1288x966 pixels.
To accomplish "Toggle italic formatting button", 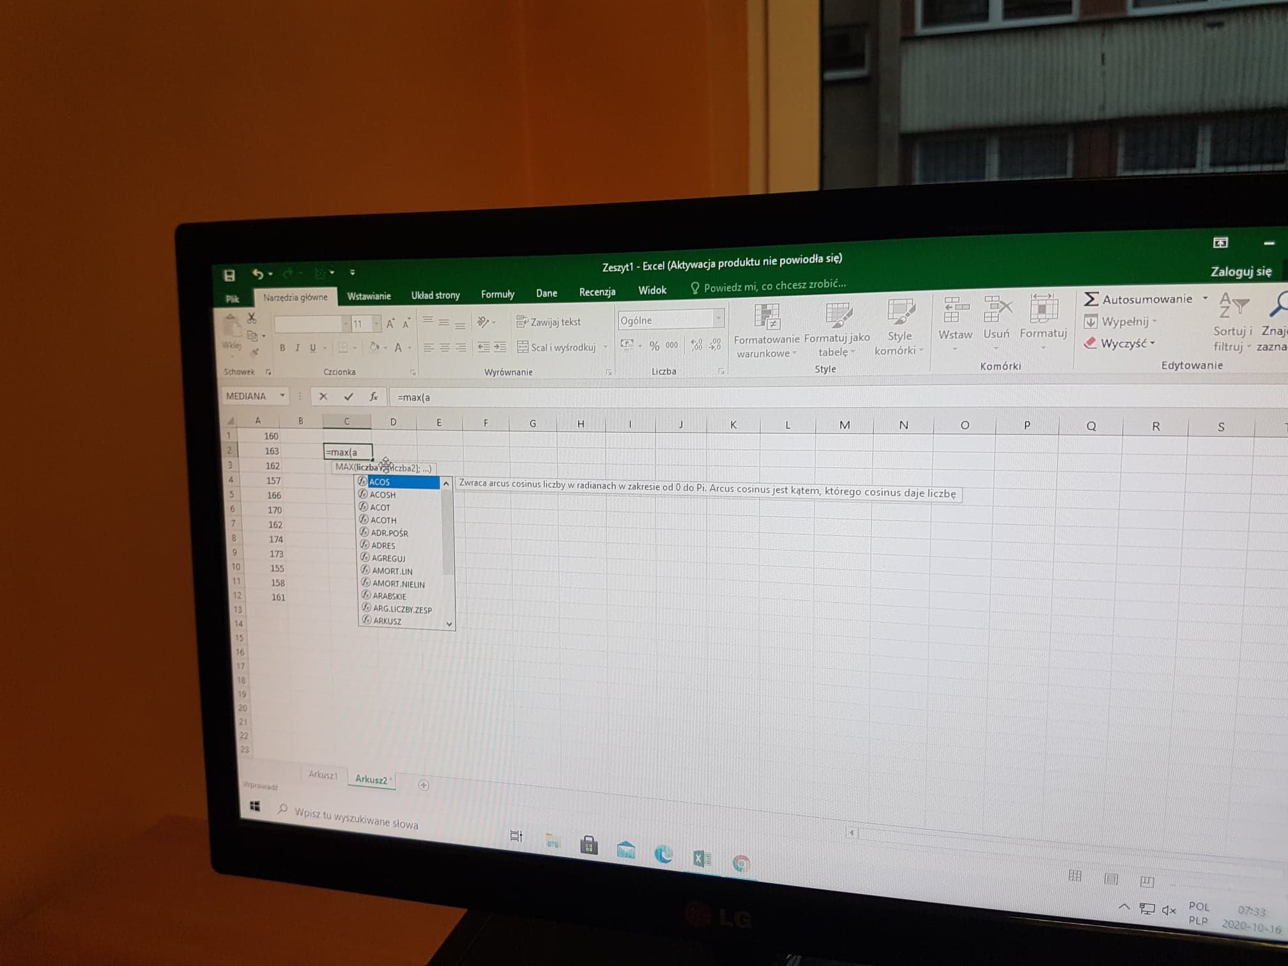I will coord(297,348).
